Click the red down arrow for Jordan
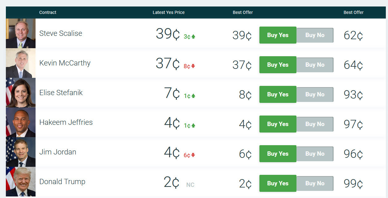 tap(193, 155)
